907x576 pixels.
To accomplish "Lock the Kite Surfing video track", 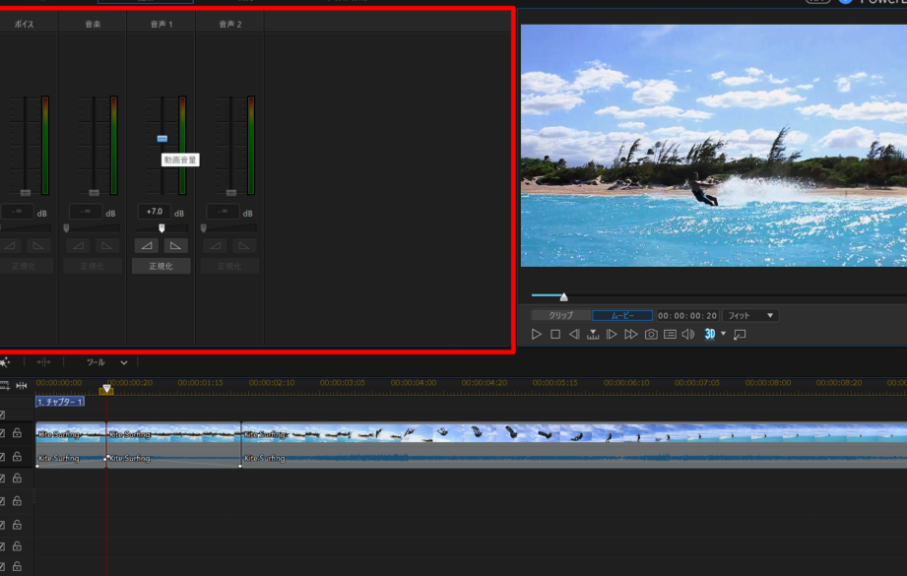I will [18, 432].
